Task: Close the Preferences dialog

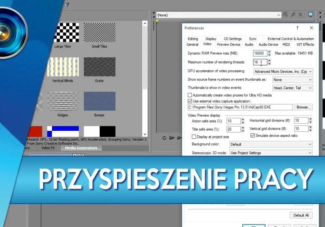Action: pyautogui.click(x=311, y=28)
